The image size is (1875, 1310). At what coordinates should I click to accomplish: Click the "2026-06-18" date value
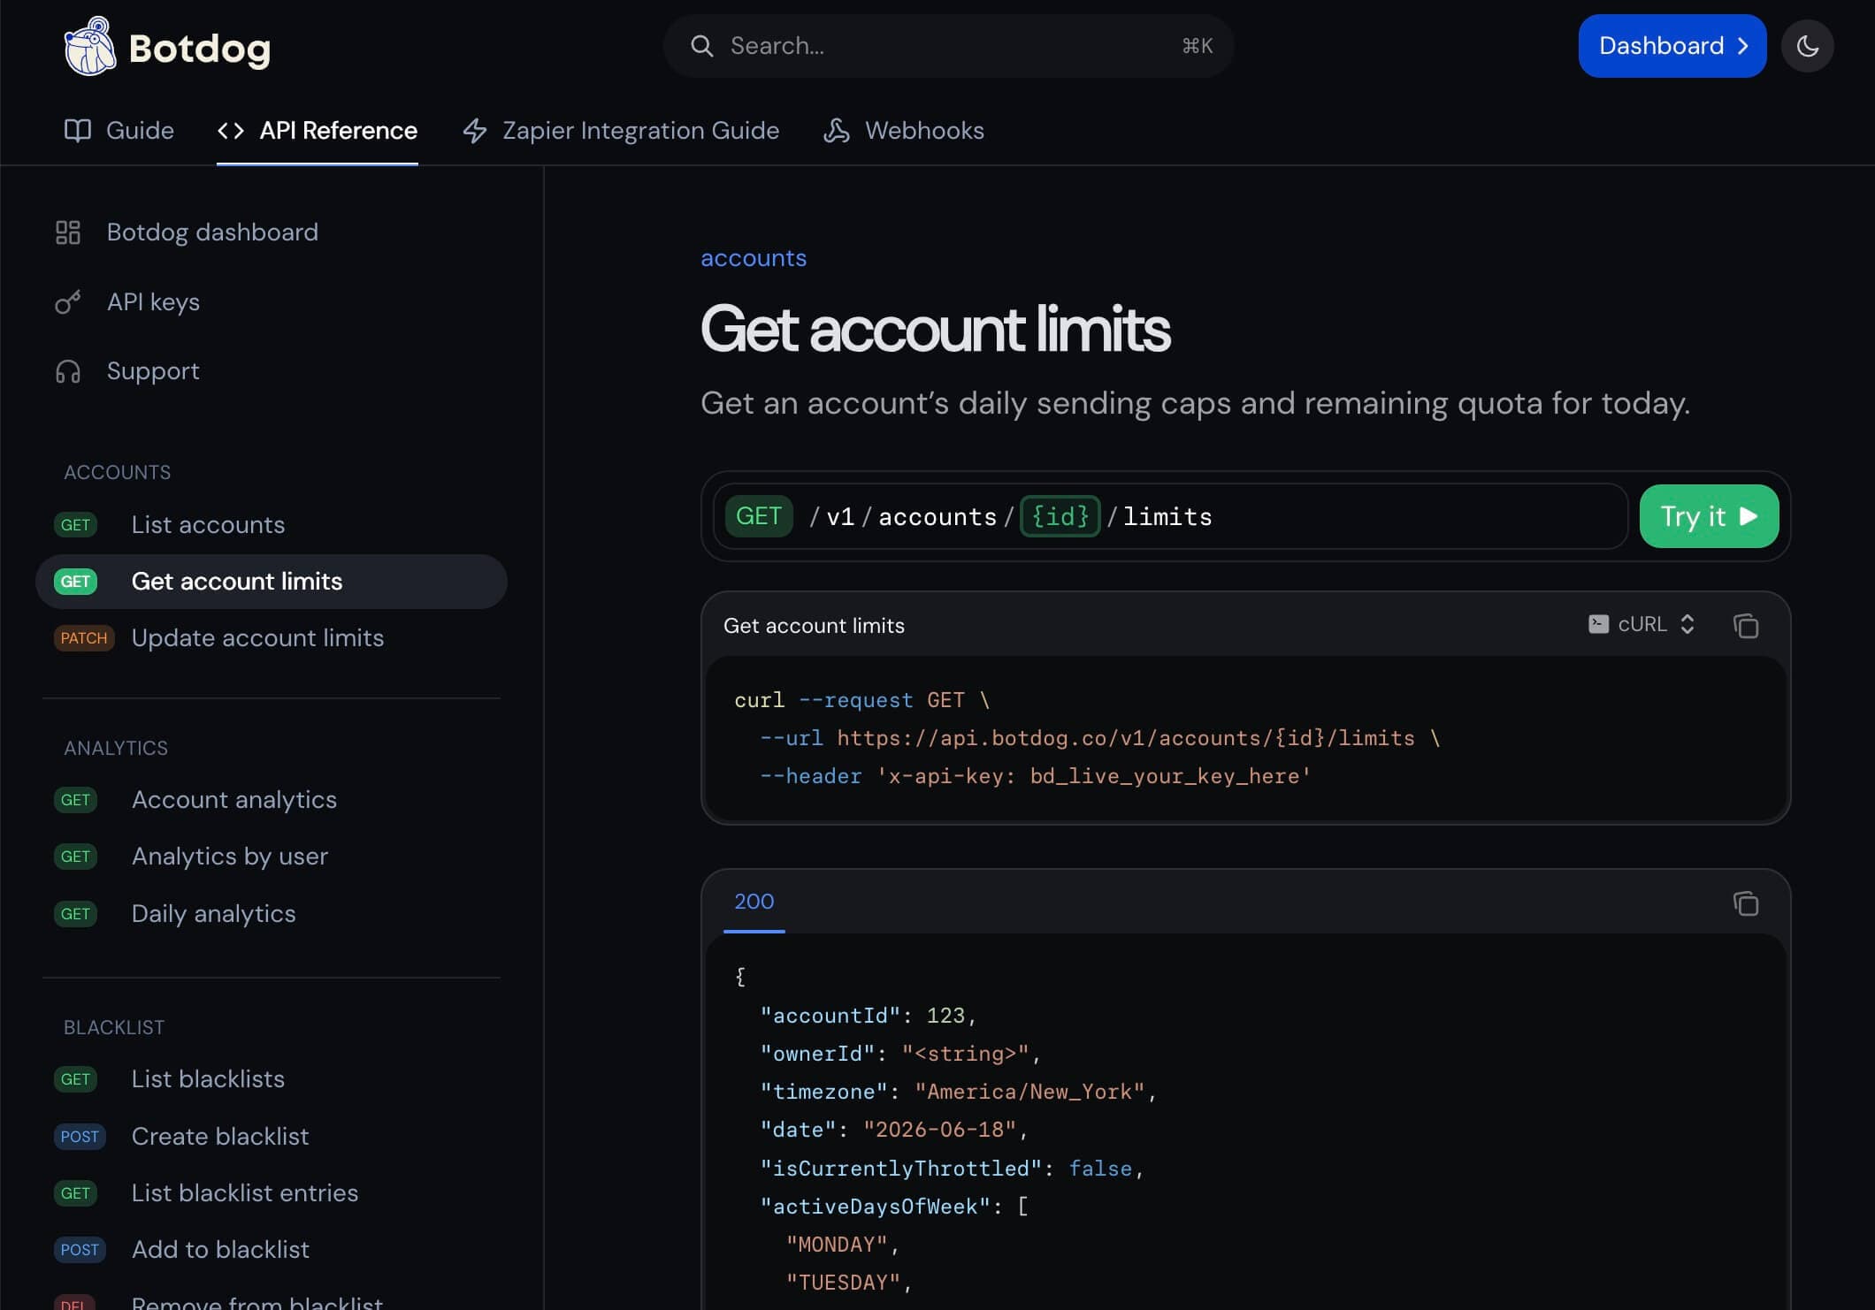pyautogui.click(x=939, y=1131)
